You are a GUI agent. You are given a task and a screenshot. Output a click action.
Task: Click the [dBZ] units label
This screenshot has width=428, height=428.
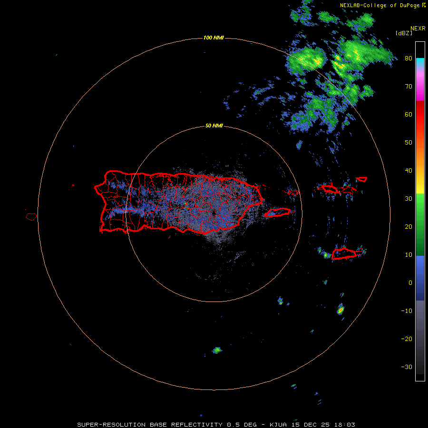coord(404,33)
